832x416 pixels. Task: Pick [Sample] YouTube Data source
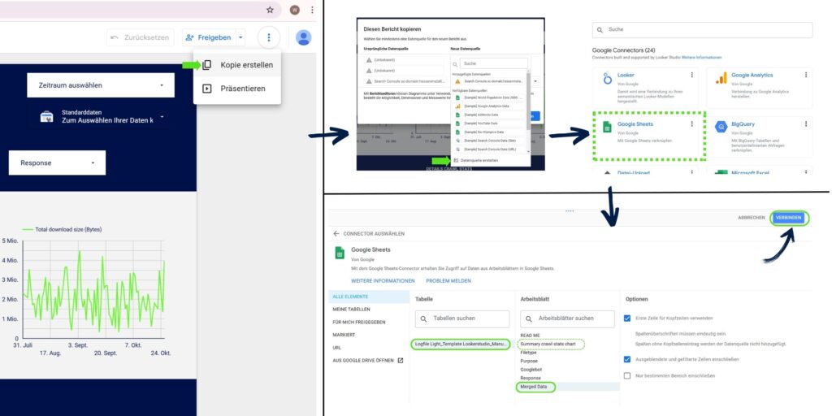tap(488, 123)
